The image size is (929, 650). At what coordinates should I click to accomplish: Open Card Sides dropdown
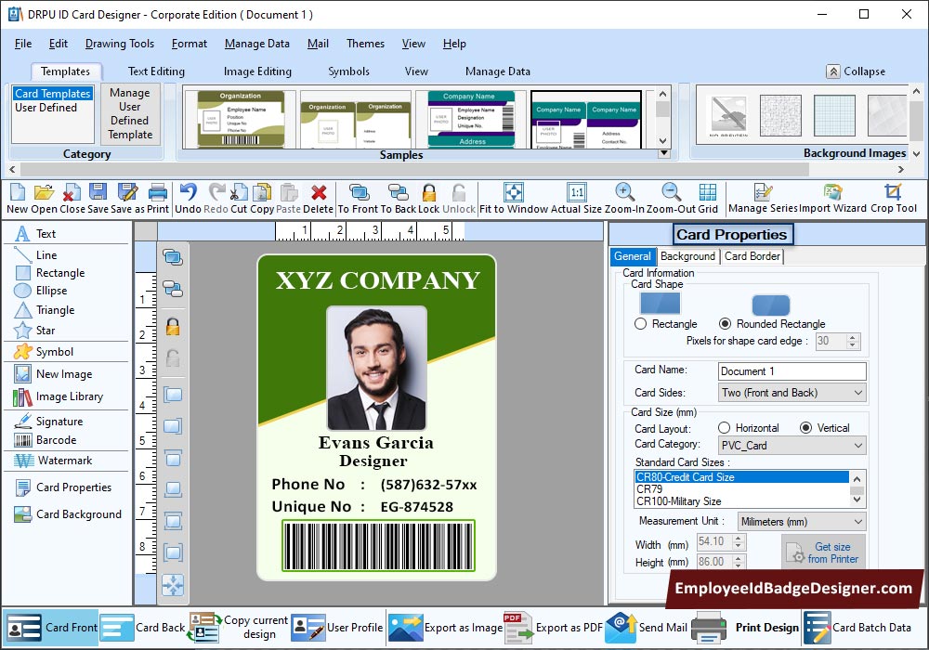(x=792, y=393)
